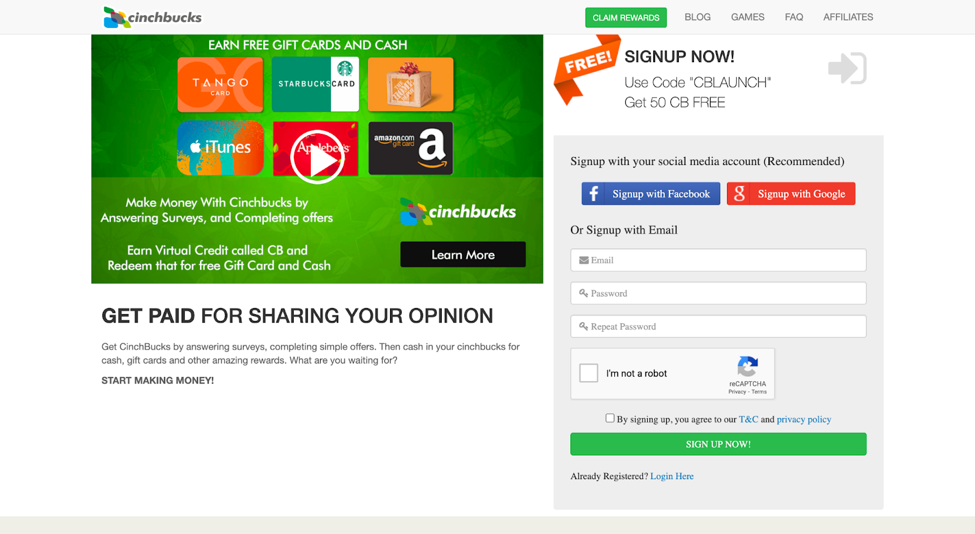This screenshot has height=534, width=975.
Task: Tick the T&C agreement checkbox
Action: [610, 418]
